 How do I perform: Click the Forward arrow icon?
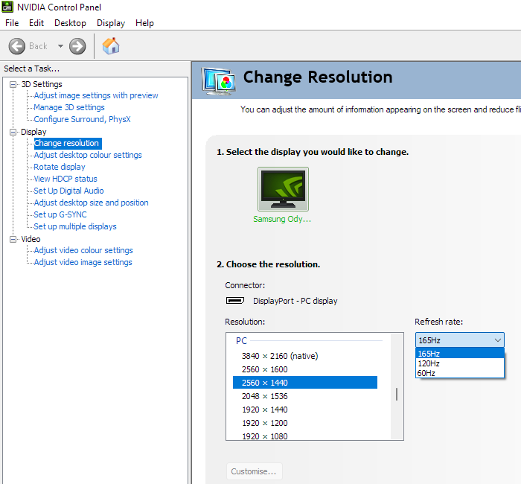[77, 46]
